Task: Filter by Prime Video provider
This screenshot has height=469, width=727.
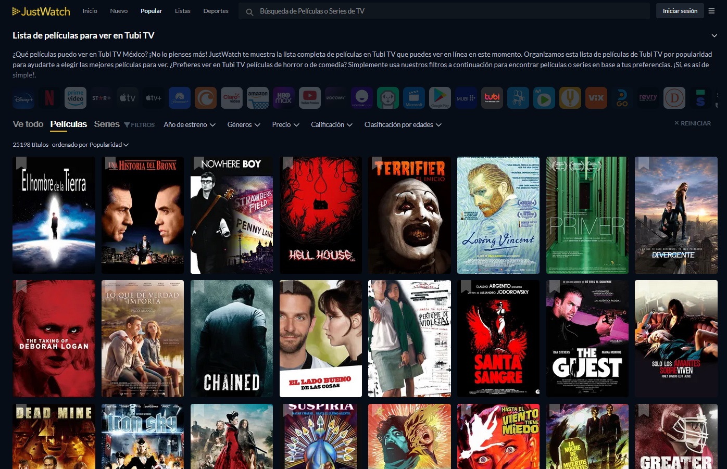Action: (x=76, y=98)
